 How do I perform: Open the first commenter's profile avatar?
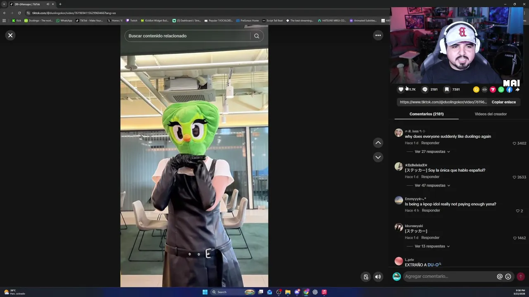398,132
